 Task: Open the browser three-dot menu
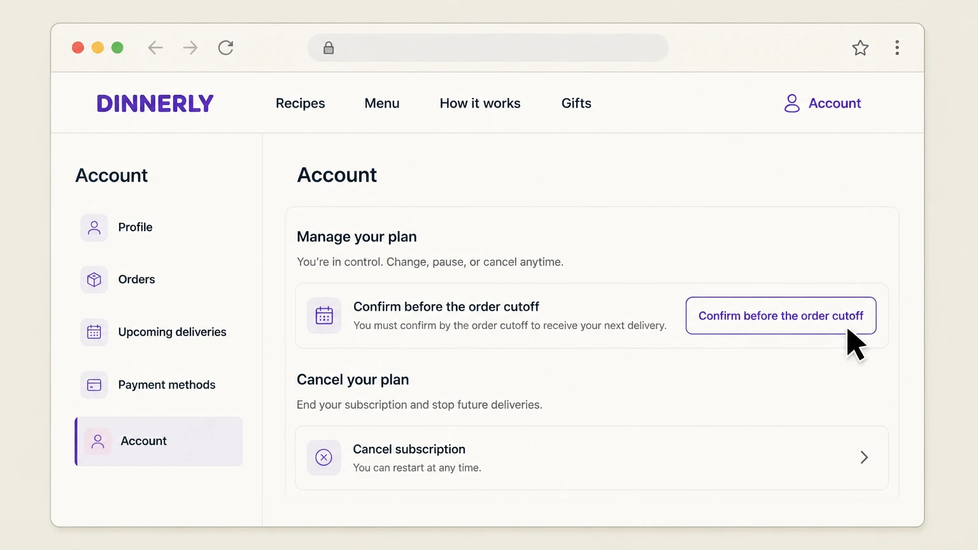pyautogui.click(x=897, y=48)
